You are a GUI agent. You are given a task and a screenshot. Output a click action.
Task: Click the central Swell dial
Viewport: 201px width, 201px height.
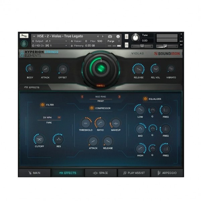click(x=101, y=69)
